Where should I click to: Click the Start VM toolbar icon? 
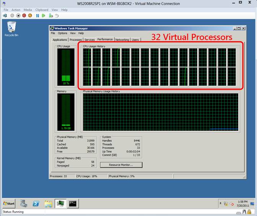click(12, 16)
